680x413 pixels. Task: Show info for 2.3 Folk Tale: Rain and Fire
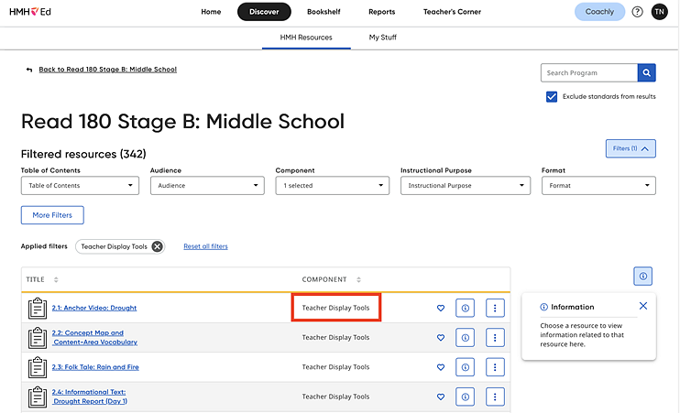(465, 367)
